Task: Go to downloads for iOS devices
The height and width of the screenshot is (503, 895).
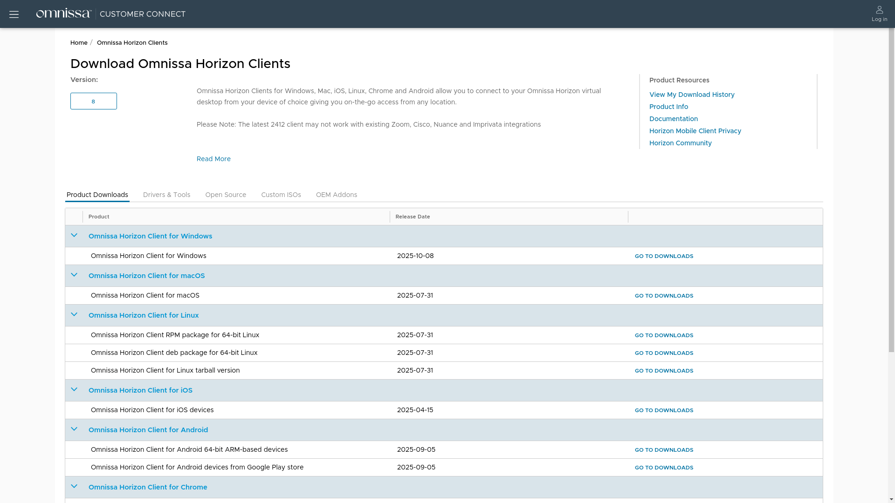Action: tap(664, 410)
